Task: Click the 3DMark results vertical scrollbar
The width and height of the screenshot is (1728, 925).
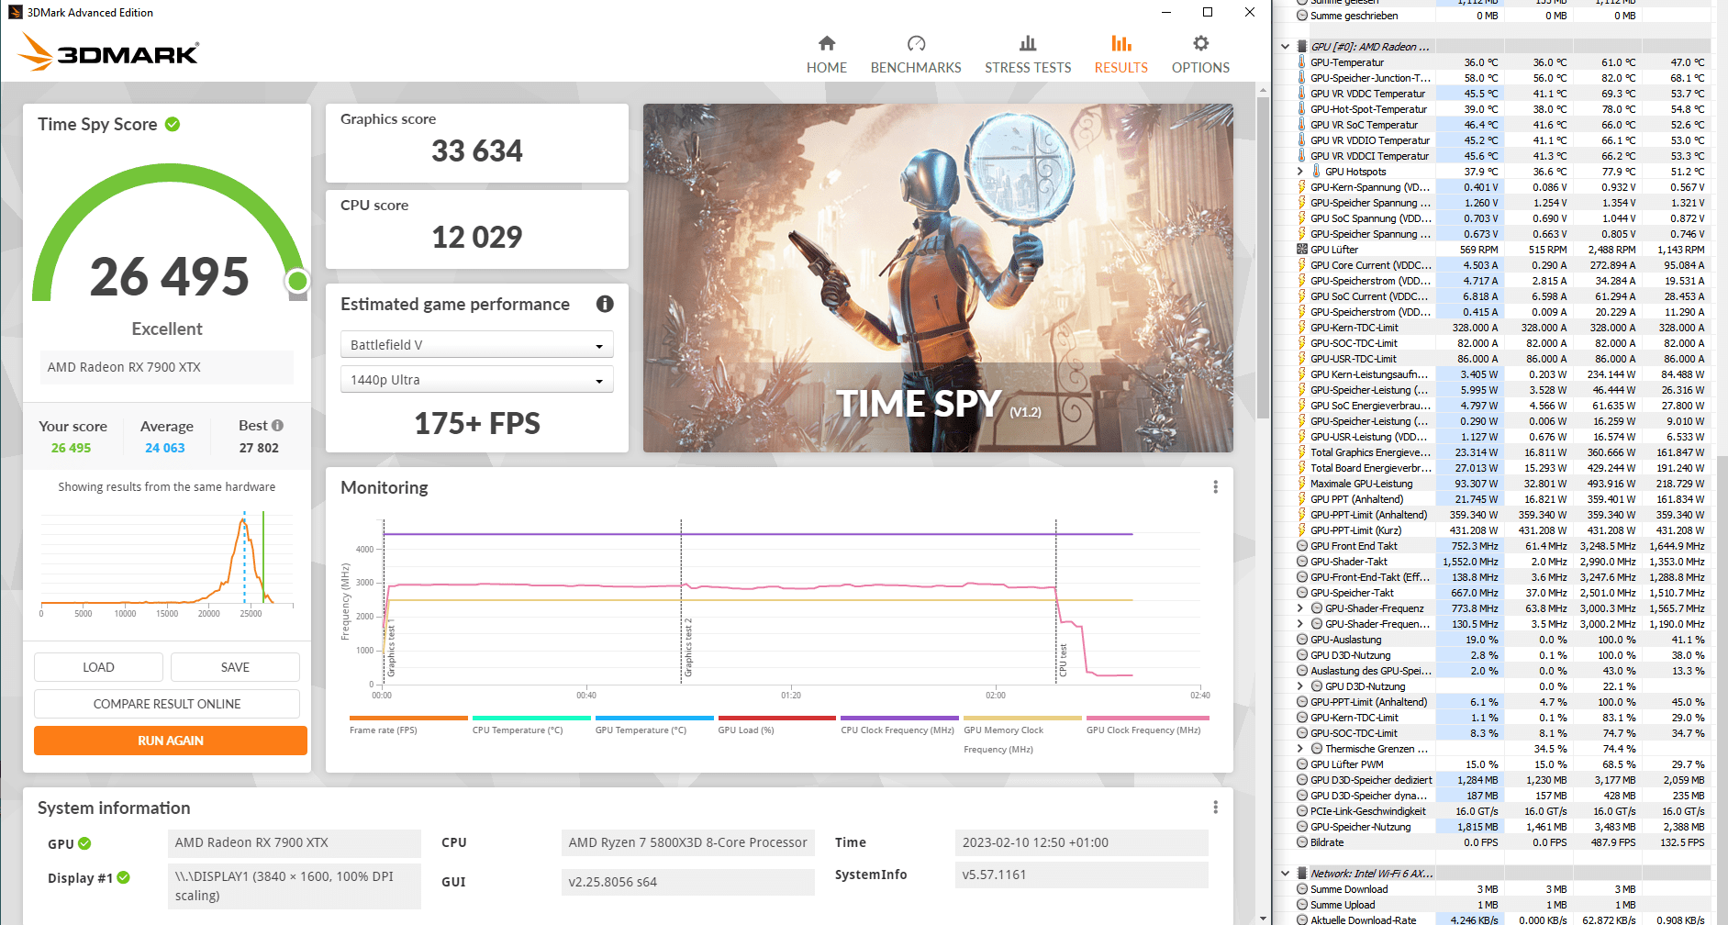Action: point(1264,257)
